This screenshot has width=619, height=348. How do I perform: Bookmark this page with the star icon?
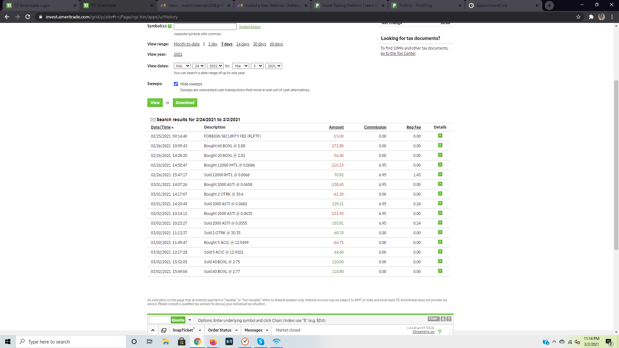click(x=578, y=17)
